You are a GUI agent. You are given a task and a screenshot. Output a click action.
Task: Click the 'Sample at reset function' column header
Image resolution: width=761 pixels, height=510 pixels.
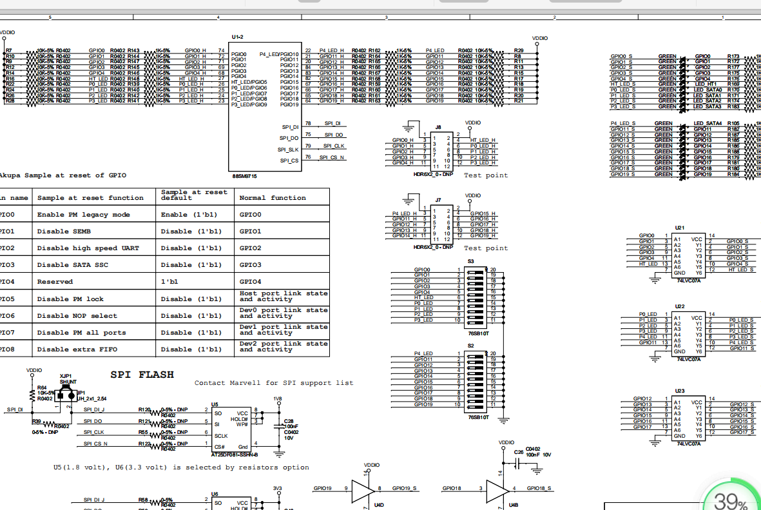click(90, 198)
